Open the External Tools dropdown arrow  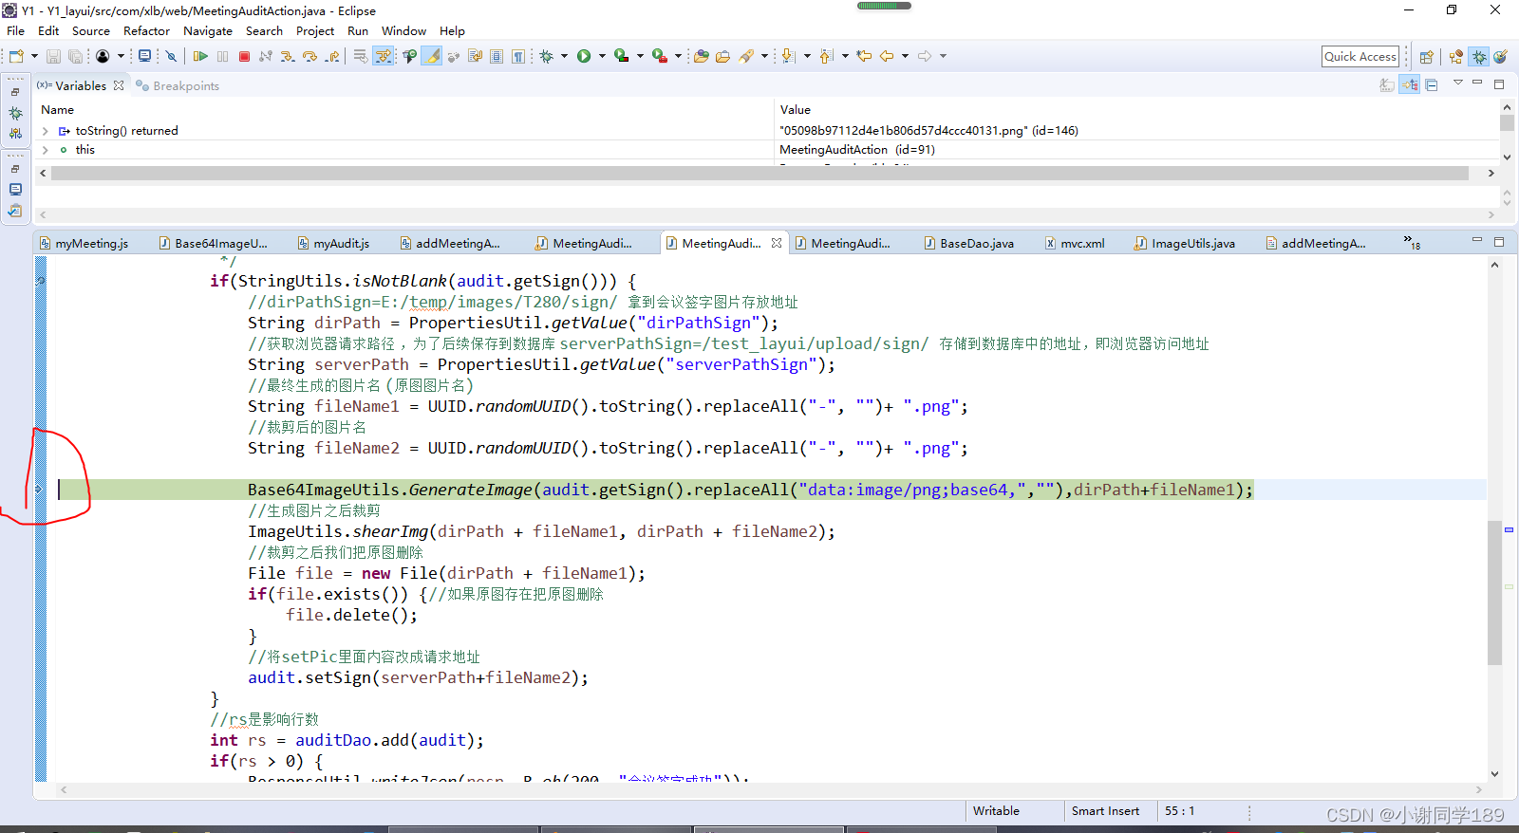tap(678, 56)
